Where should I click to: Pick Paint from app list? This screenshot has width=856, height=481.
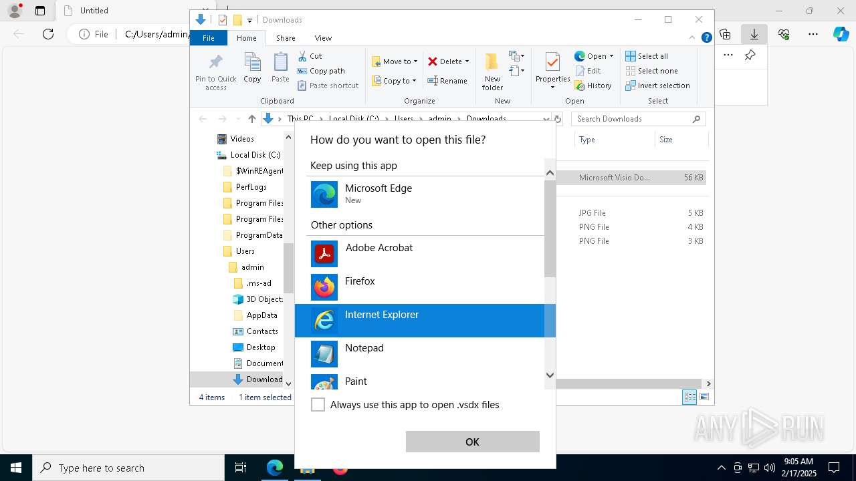(425, 381)
